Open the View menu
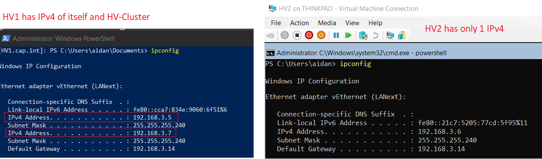 tap(352, 23)
